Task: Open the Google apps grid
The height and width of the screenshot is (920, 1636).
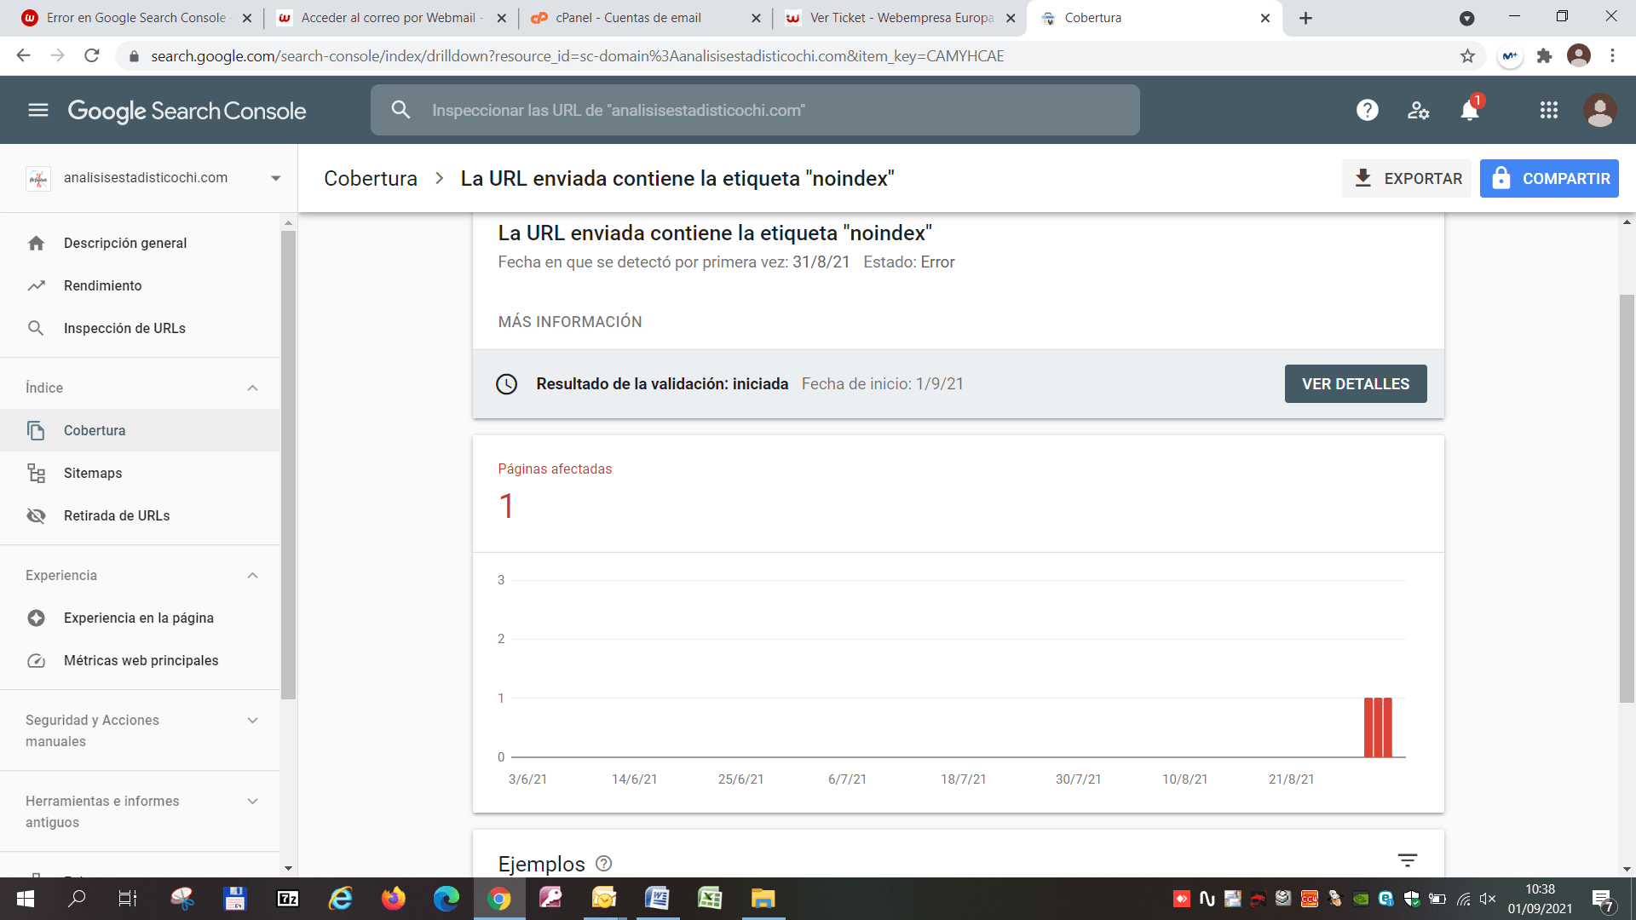Action: pyautogui.click(x=1548, y=110)
